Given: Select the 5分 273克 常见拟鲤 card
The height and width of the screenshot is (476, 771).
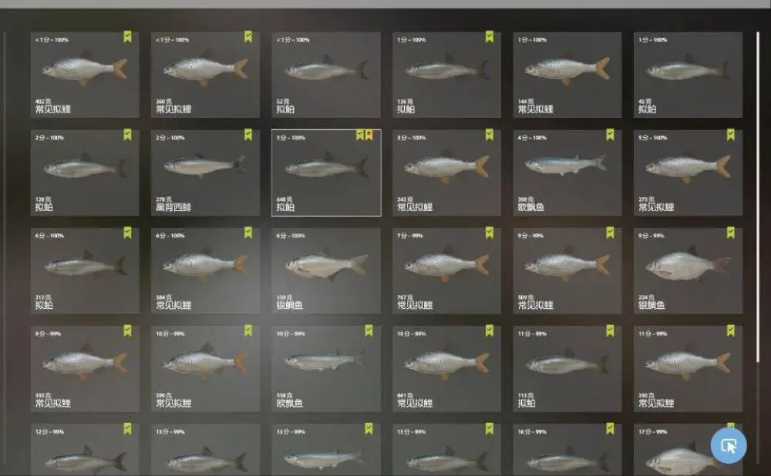Looking at the screenshot, I should (x=688, y=173).
